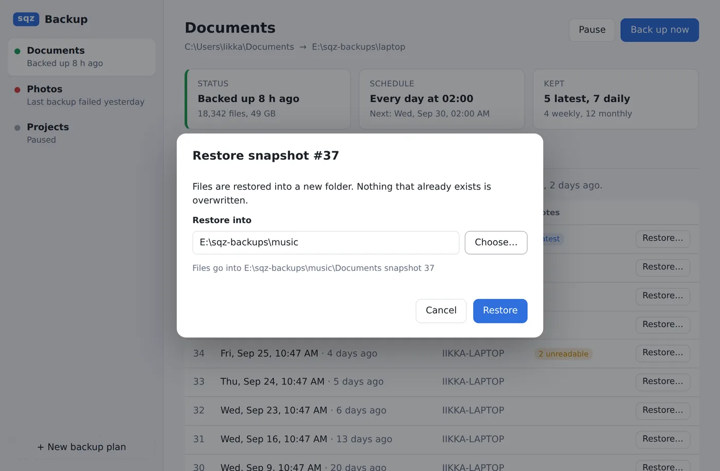The width and height of the screenshot is (720, 471).
Task: Confirm with the blue Restore button
Action: 500,311
